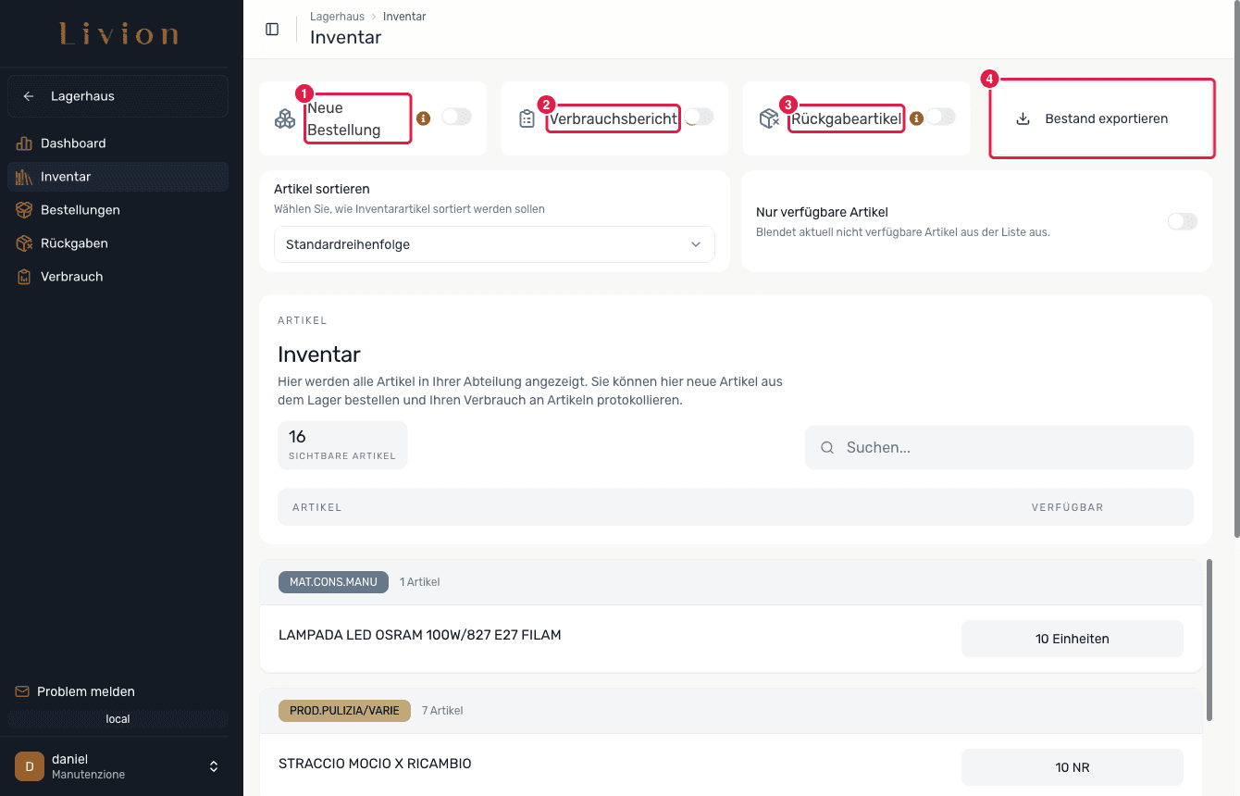
Task: Click the 16 Sichtbare Artikel counter
Action: (342, 445)
